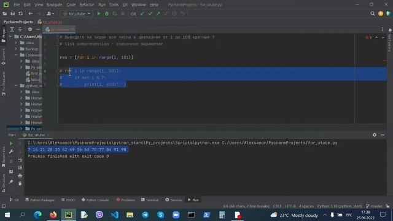Open the Problems tool window
393x221 pixels.
125,200
